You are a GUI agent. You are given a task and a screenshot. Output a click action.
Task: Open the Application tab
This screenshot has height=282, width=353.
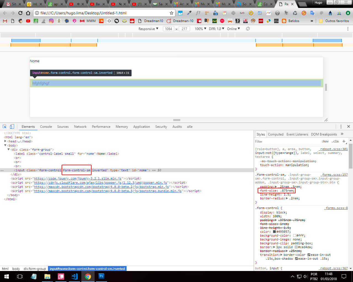coord(141,127)
